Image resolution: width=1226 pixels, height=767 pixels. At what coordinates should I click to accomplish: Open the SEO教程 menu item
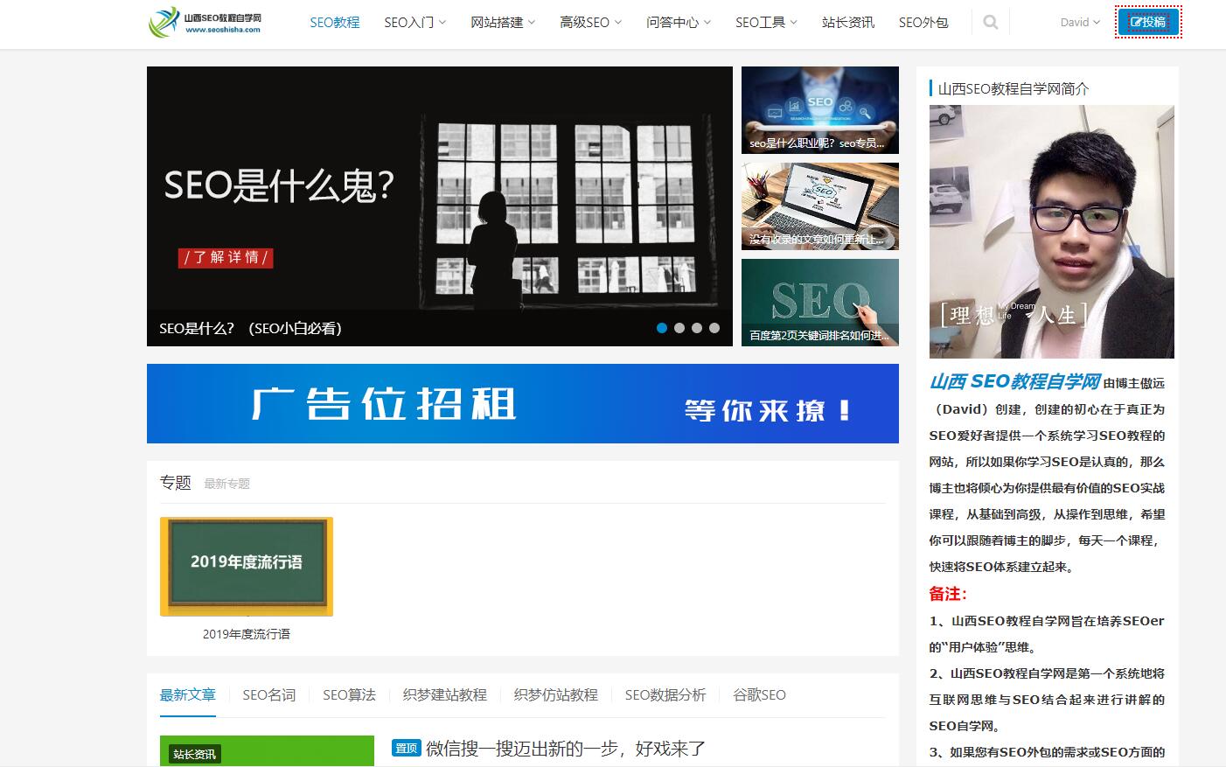pyautogui.click(x=335, y=23)
